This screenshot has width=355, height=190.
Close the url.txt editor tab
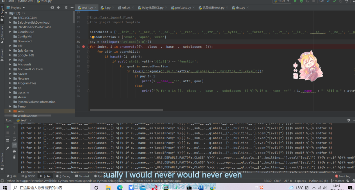[x=133, y=8]
